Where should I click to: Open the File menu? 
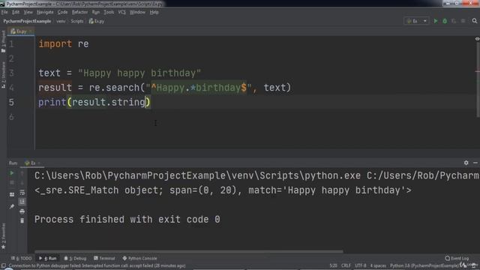click(x=4, y=12)
